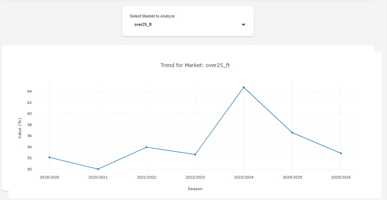This screenshot has height=200, width=387.
Task: Click the 'Select Market to Analyze' label
Action: tap(152, 16)
